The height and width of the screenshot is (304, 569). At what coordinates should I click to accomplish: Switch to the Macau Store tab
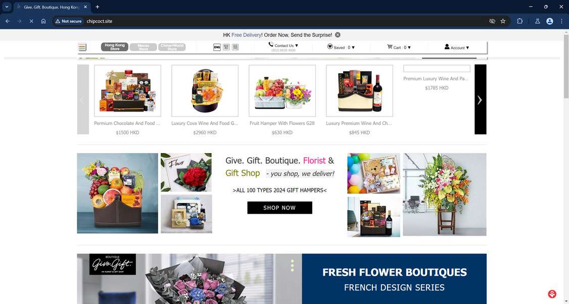144,46
